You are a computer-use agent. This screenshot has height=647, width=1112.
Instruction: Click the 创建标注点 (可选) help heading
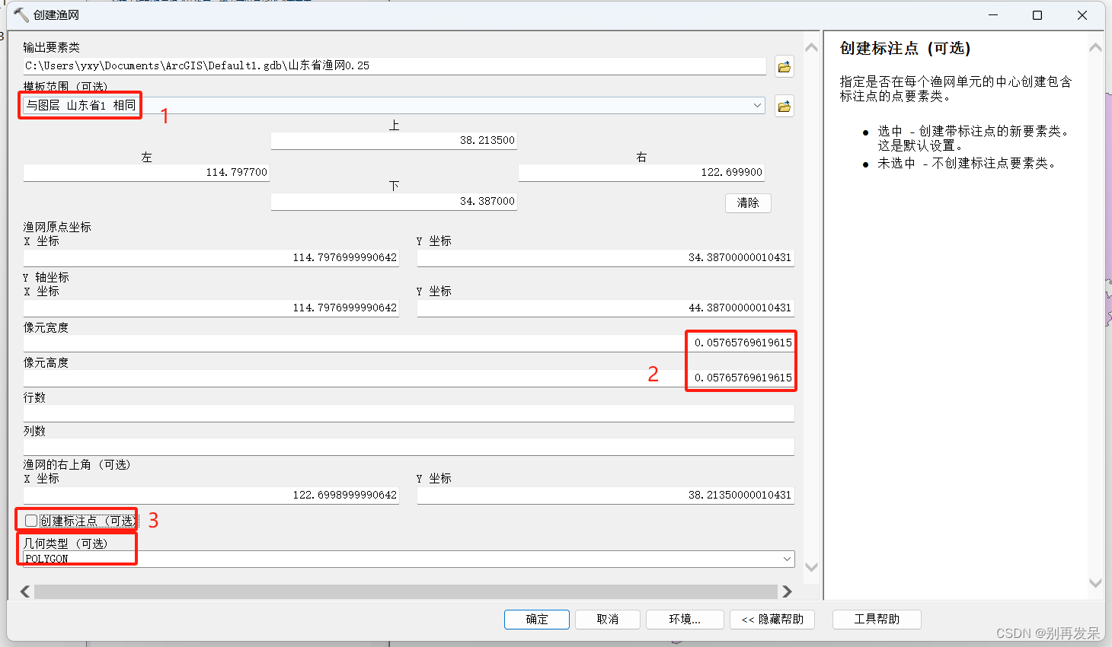click(x=905, y=49)
